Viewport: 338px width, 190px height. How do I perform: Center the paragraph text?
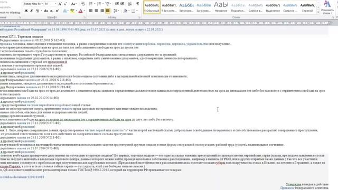point(96,11)
